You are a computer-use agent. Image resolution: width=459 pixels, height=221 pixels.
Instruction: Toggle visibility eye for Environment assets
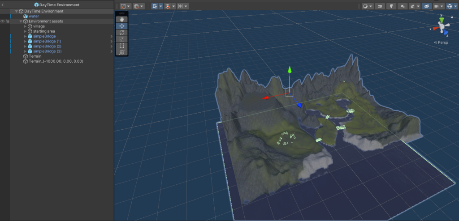tap(3, 21)
